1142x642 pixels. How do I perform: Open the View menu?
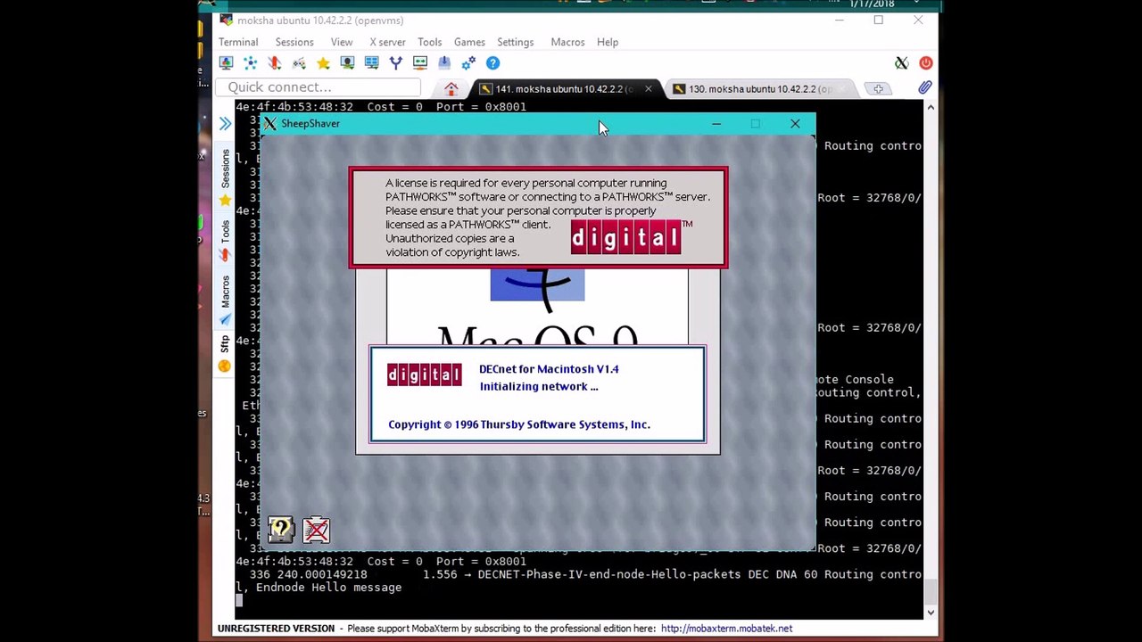click(342, 42)
